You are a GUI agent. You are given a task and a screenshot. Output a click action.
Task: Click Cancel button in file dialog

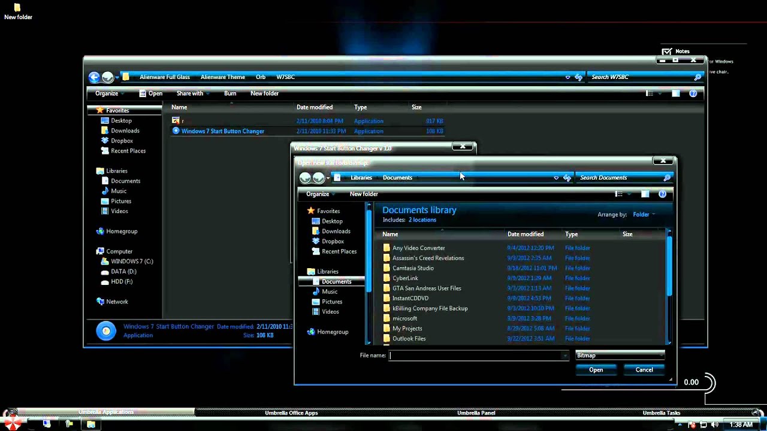(644, 370)
